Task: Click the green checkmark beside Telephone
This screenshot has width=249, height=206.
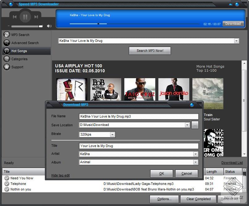Action: (6, 184)
